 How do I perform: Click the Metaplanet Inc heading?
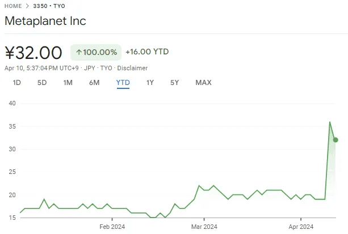pyautogui.click(x=45, y=21)
